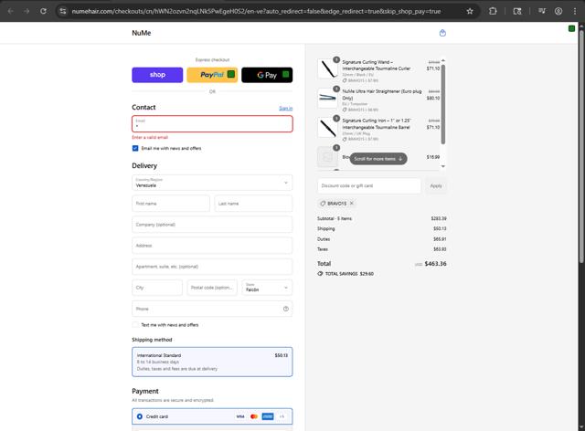
Task: Open the cart bag icon in header
Action: click(x=442, y=33)
